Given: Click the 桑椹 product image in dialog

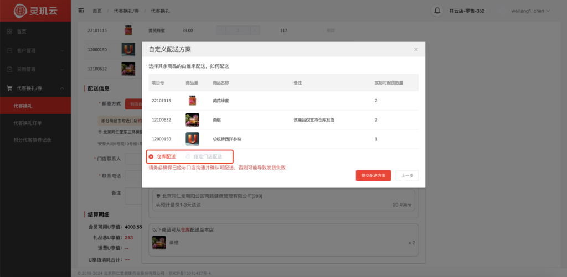Looking at the screenshot, I should tap(192, 119).
